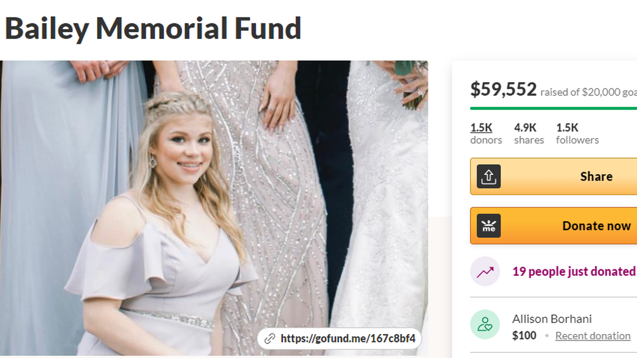Copy the https://gofund.me/167c8bf4 short link
This screenshot has width=637, height=358.
point(348,338)
